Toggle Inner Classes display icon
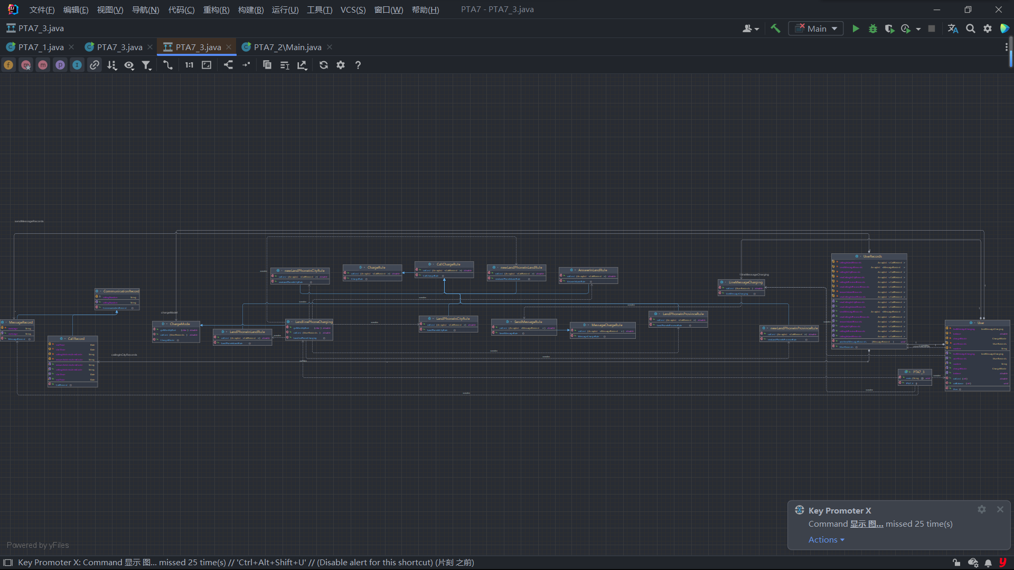 tap(77, 65)
